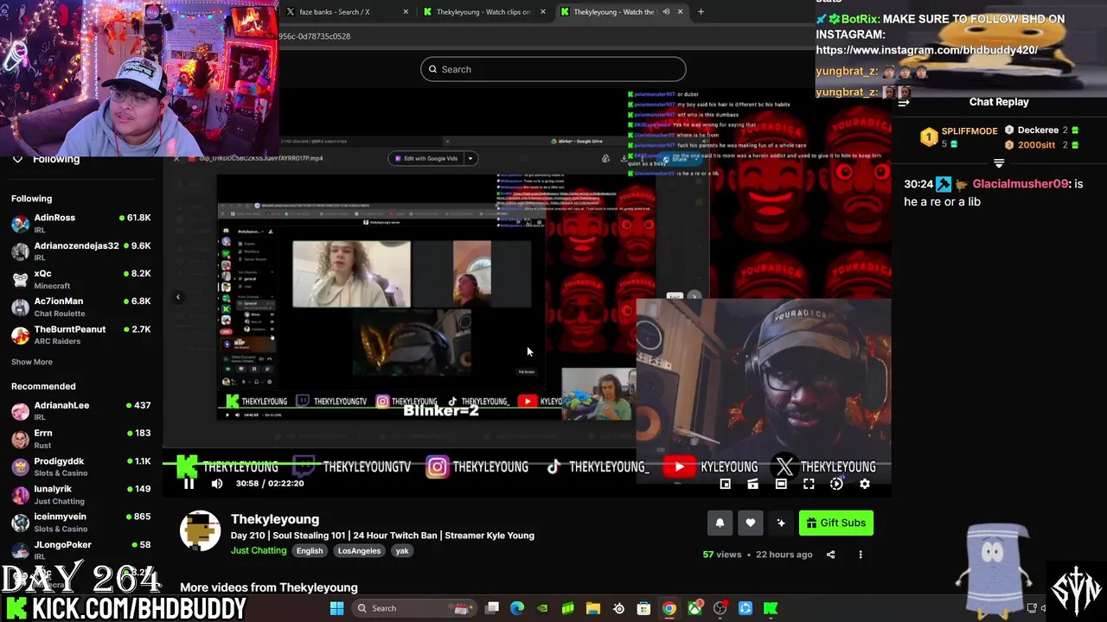Open OBS Studio from taskbar
Screen dimensions: 1107x622
click(x=720, y=608)
